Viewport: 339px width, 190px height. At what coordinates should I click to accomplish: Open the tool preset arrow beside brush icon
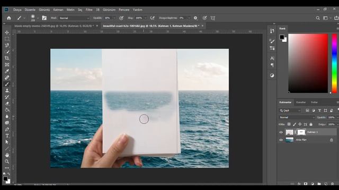click(x=24, y=18)
